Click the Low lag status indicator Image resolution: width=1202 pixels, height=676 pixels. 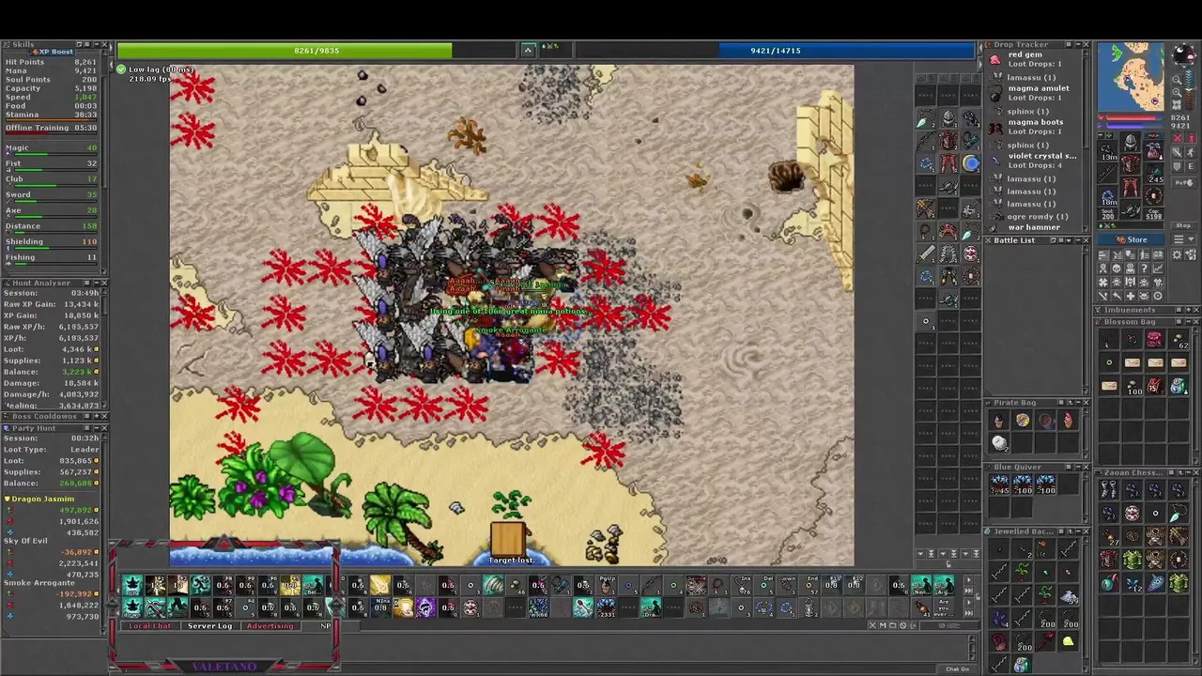point(156,69)
